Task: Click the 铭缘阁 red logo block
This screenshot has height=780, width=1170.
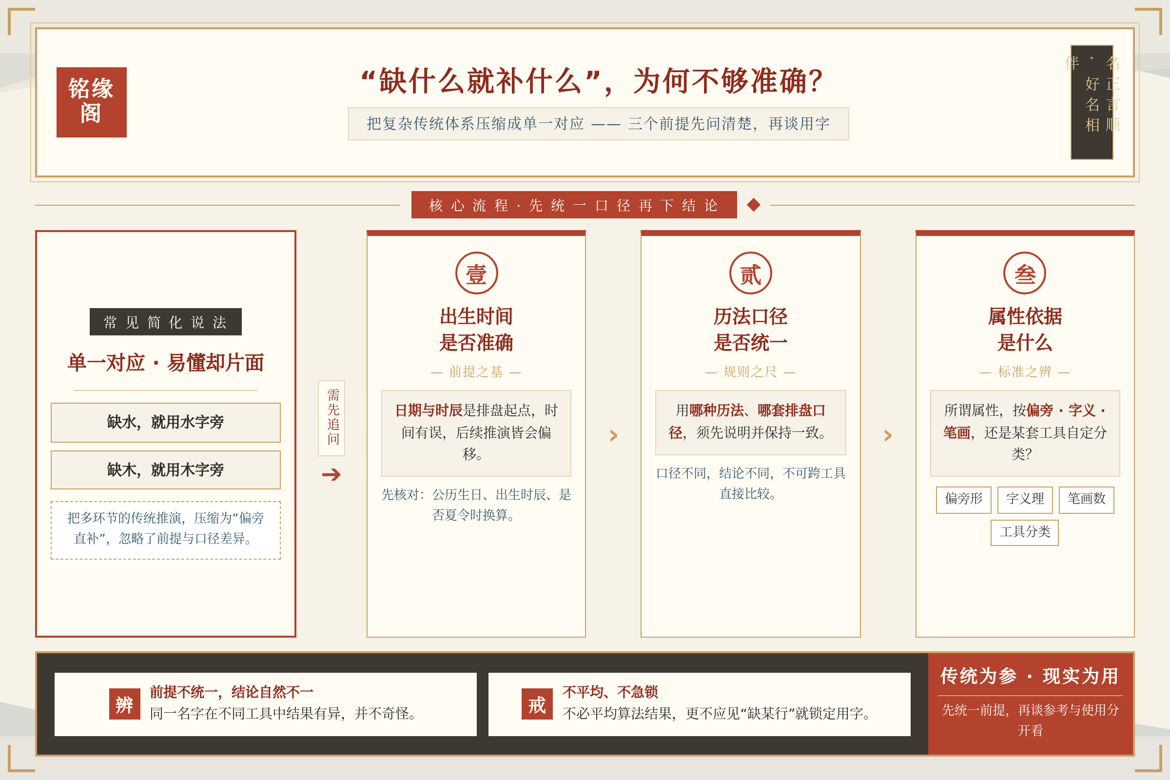Action: (92, 102)
